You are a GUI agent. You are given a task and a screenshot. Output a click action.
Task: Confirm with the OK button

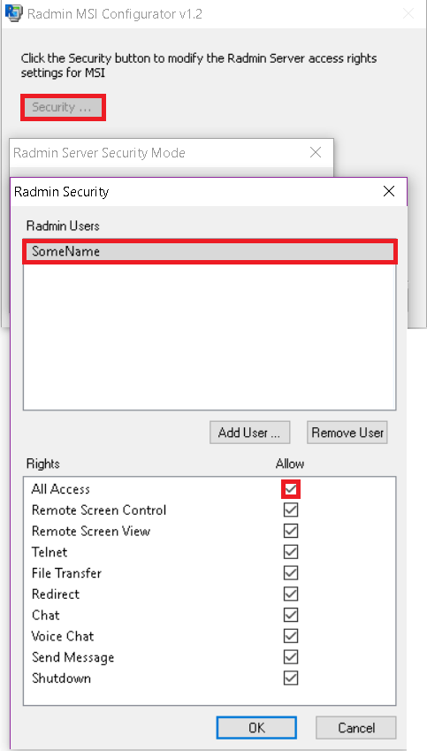[256, 727]
